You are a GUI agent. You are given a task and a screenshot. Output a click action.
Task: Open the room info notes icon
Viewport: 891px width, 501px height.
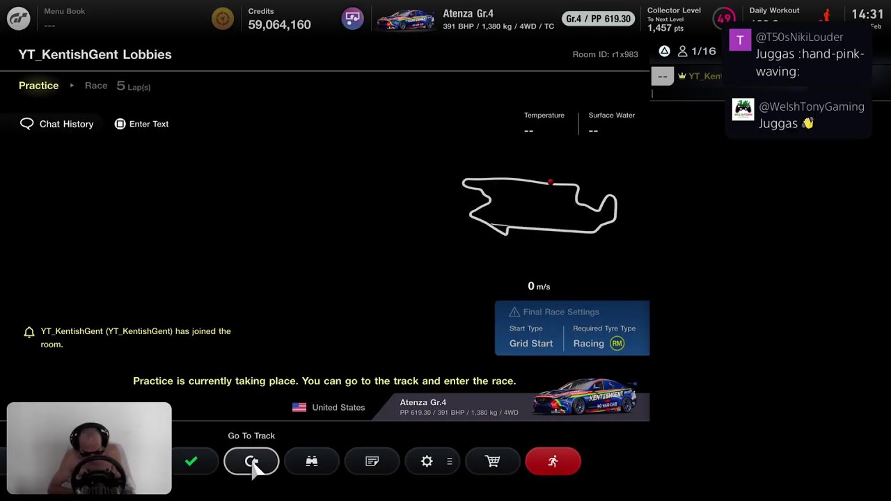[372, 461]
